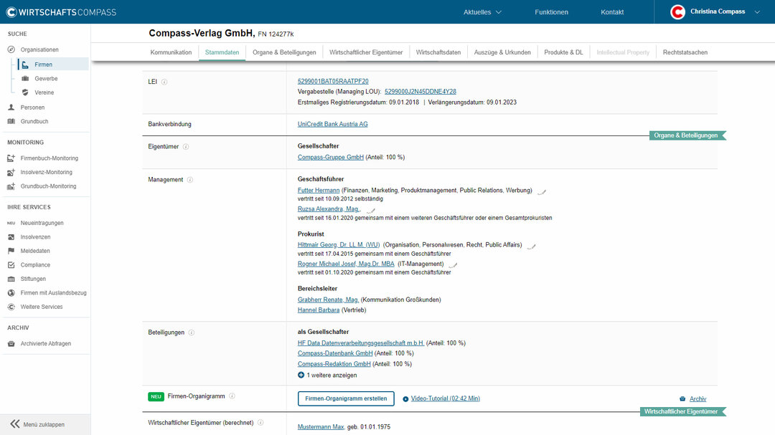Click the green Wirtschaftlicher Eigentümer section tag
Screen dimensions: 775x435
(682, 412)
